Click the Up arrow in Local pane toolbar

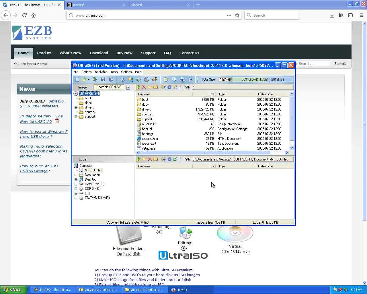click(139, 159)
